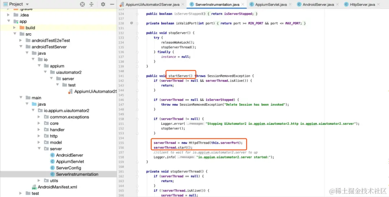Fold the isServerStopped method at line 124
Viewport: 389px width, 197px height.
(x=137, y=14)
